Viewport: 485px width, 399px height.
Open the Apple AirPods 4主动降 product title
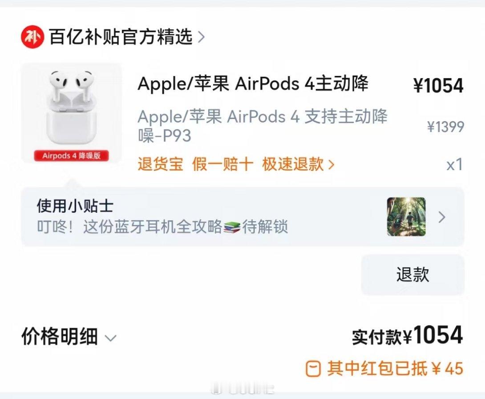[x=253, y=84]
